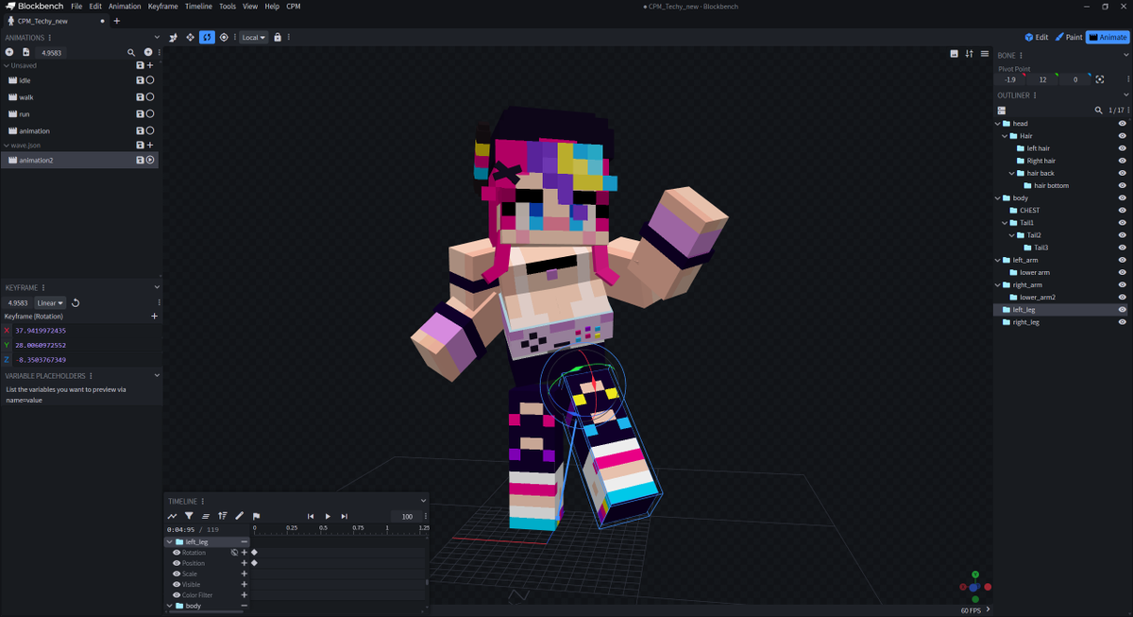Collapse the Keyframe panel
This screenshot has height=617, width=1133.
coord(157,287)
